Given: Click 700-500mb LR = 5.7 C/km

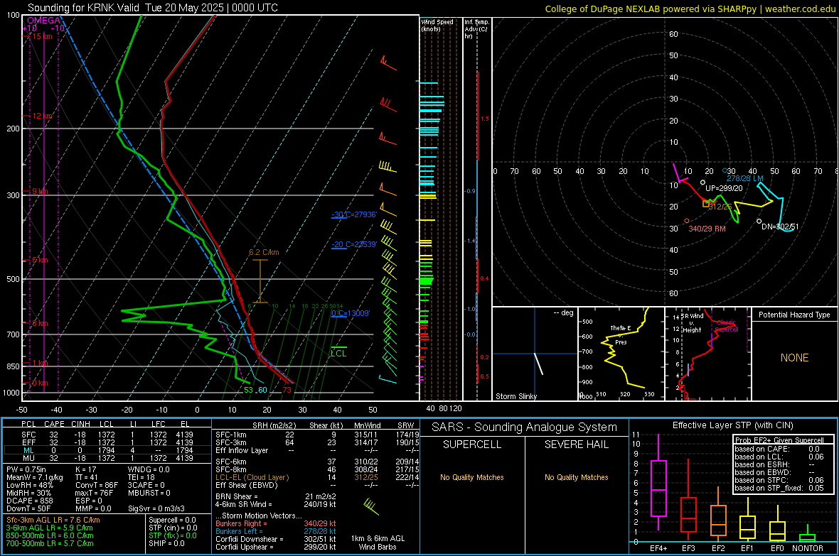Looking at the screenshot, I should coord(50,544).
